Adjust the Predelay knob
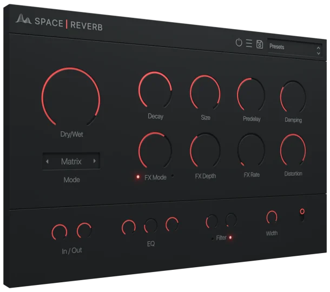The image size is (330, 292). [251, 95]
